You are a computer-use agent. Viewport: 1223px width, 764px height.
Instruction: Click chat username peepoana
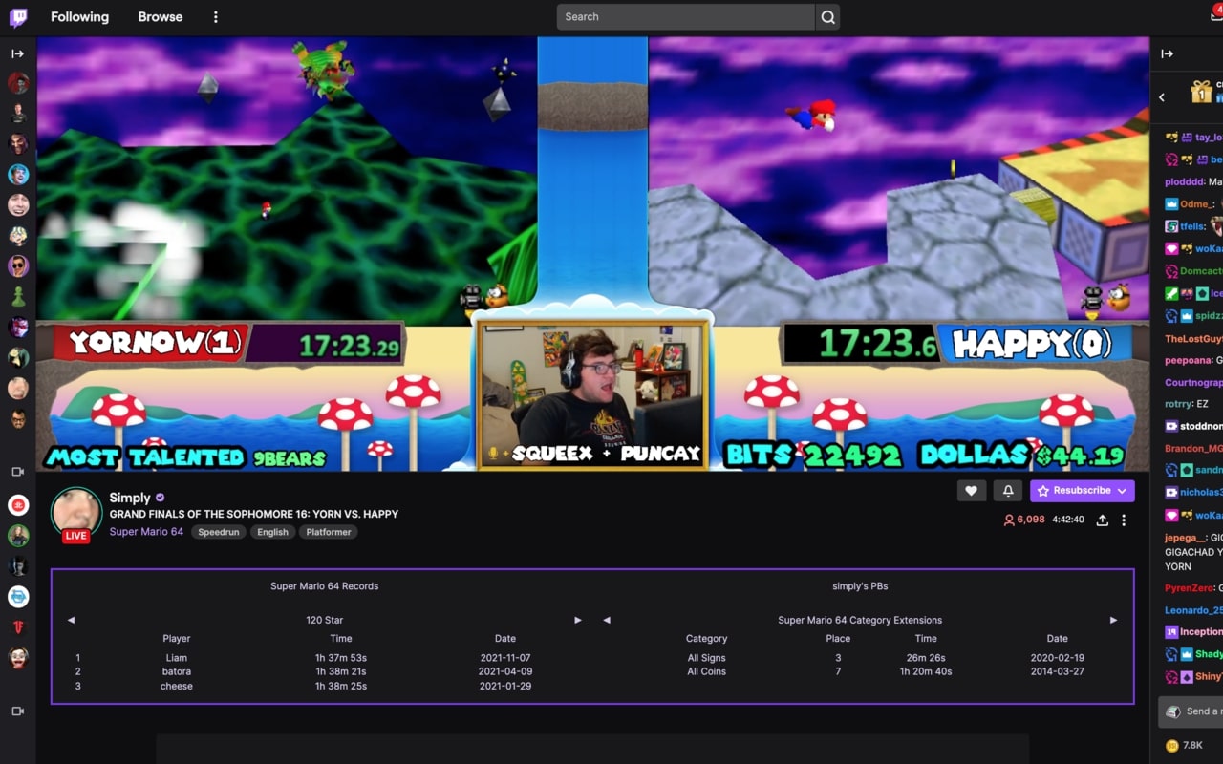[x=1189, y=360]
